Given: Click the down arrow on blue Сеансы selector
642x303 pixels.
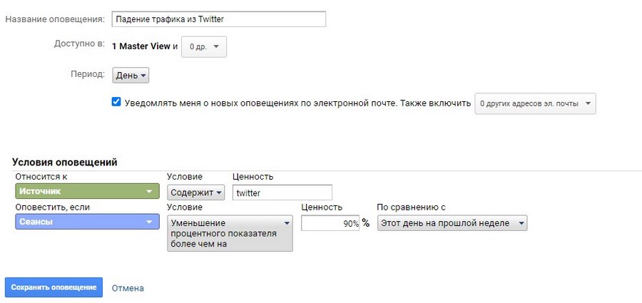Looking at the screenshot, I should (150, 222).
